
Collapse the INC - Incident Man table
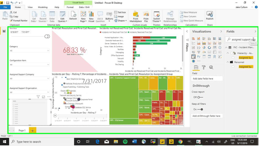click(x=226, y=48)
